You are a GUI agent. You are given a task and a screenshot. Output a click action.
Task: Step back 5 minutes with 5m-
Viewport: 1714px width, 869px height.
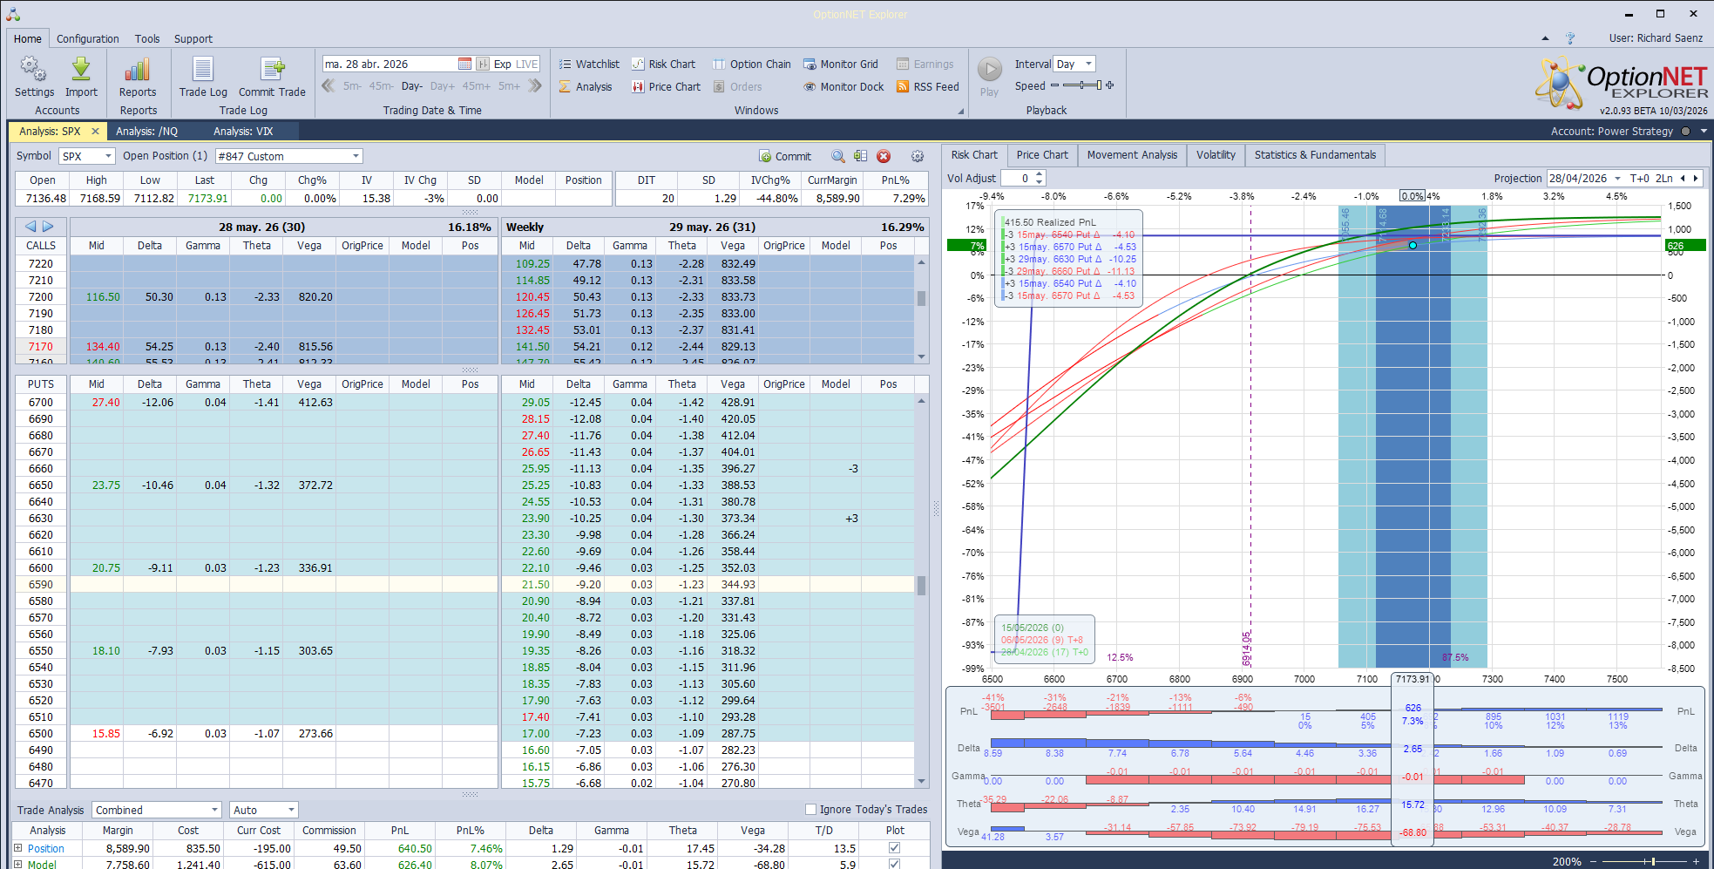[x=352, y=86]
